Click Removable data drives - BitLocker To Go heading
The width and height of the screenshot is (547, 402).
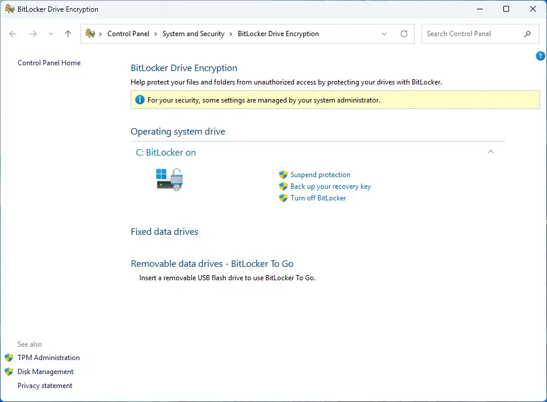[x=212, y=264]
